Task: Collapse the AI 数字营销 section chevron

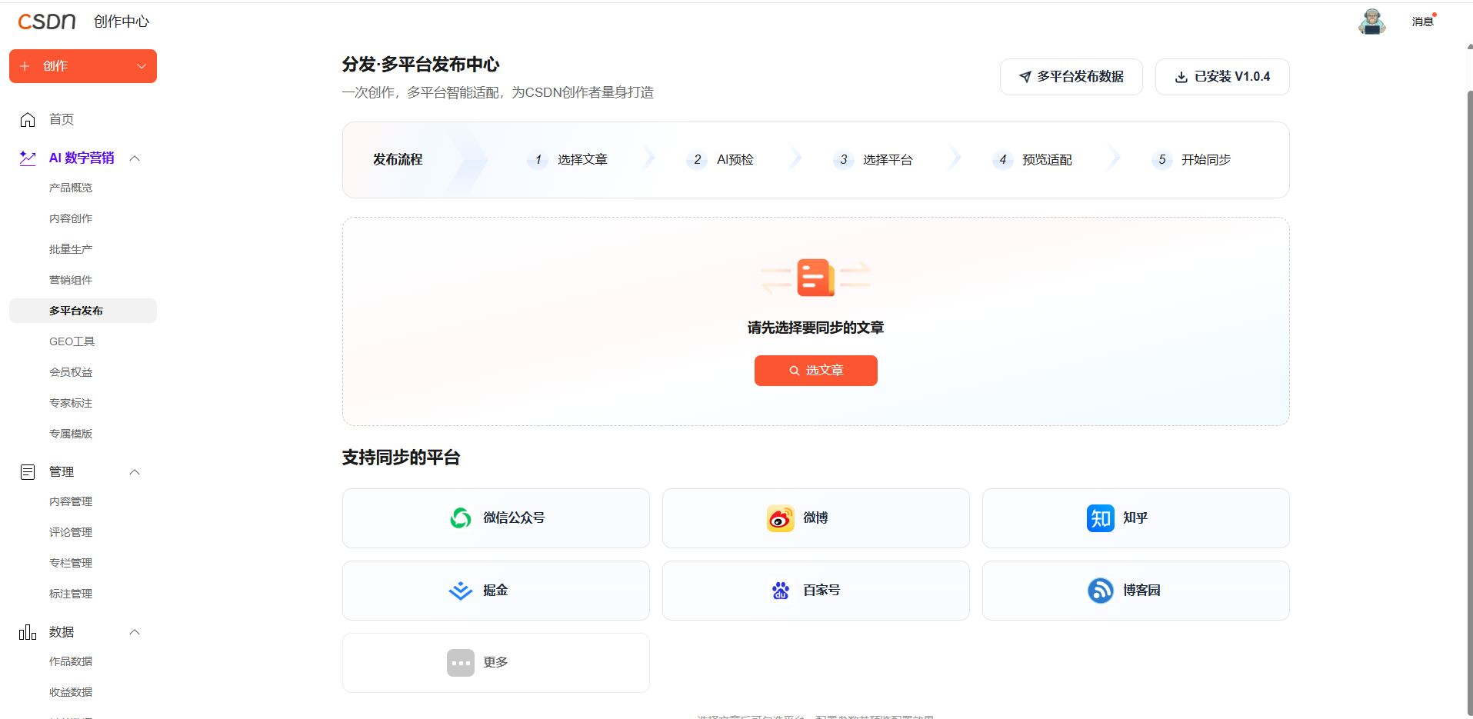Action: click(135, 158)
